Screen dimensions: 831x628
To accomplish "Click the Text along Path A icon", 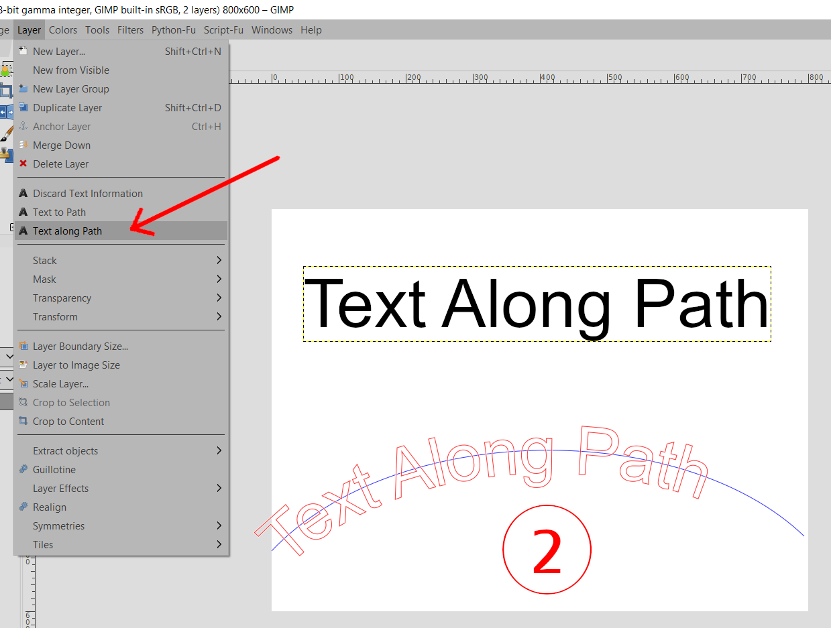I will pos(23,231).
